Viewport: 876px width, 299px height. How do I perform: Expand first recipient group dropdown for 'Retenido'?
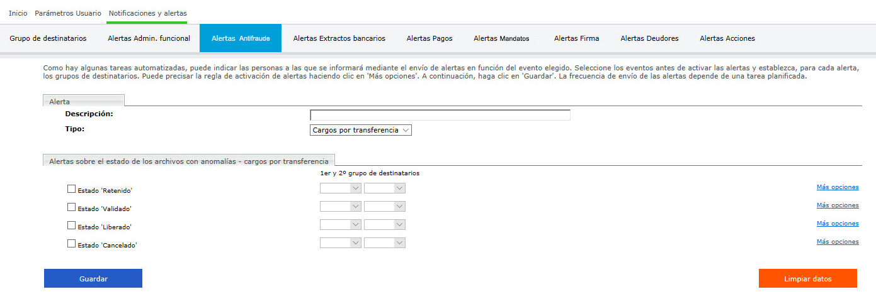pyautogui.click(x=341, y=188)
